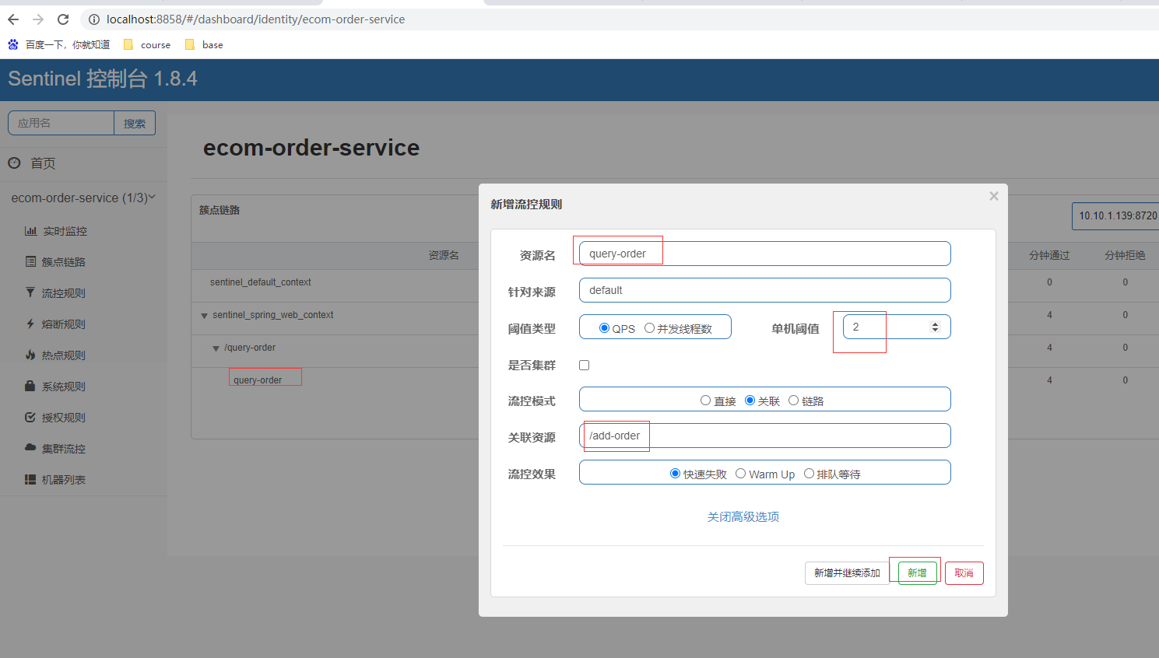This screenshot has width=1159, height=658.
Task: Click the 授权规则 check icon
Action: click(x=30, y=417)
